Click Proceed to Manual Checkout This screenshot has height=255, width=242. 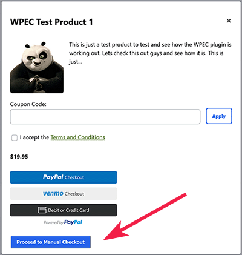51,242
